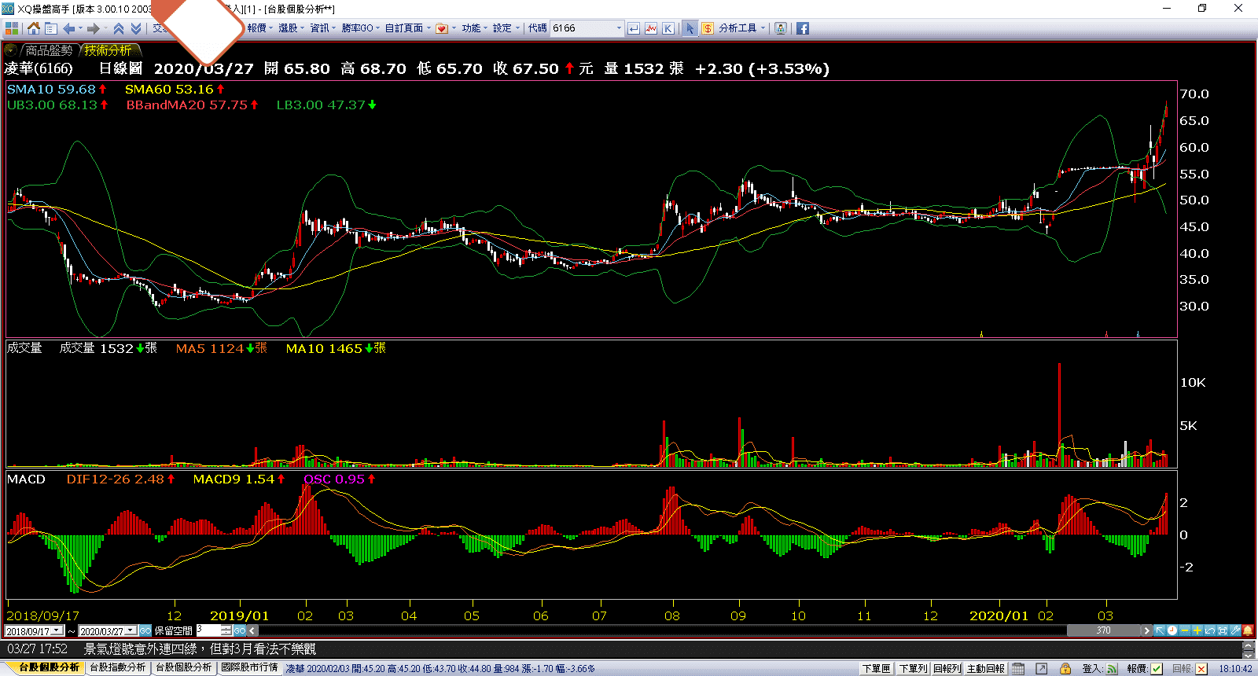Click the Home icon in toolbar
Image resolution: width=1258 pixels, height=676 pixels.
(33, 28)
